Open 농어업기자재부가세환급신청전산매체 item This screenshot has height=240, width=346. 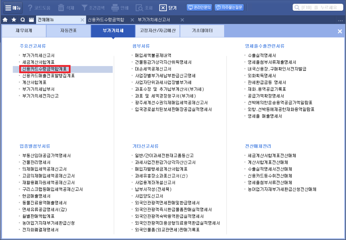click(x=282, y=190)
